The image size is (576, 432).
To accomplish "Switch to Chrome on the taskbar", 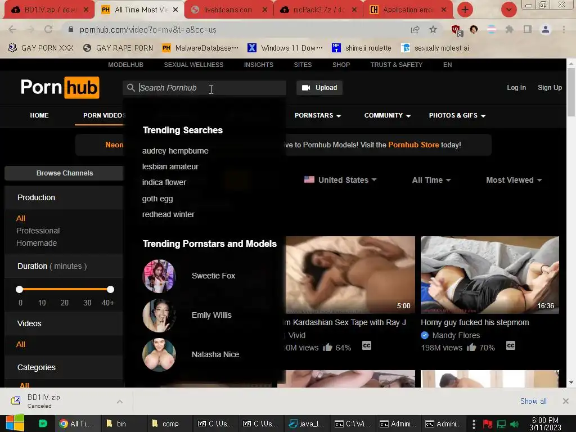I will (x=76, y=424).
